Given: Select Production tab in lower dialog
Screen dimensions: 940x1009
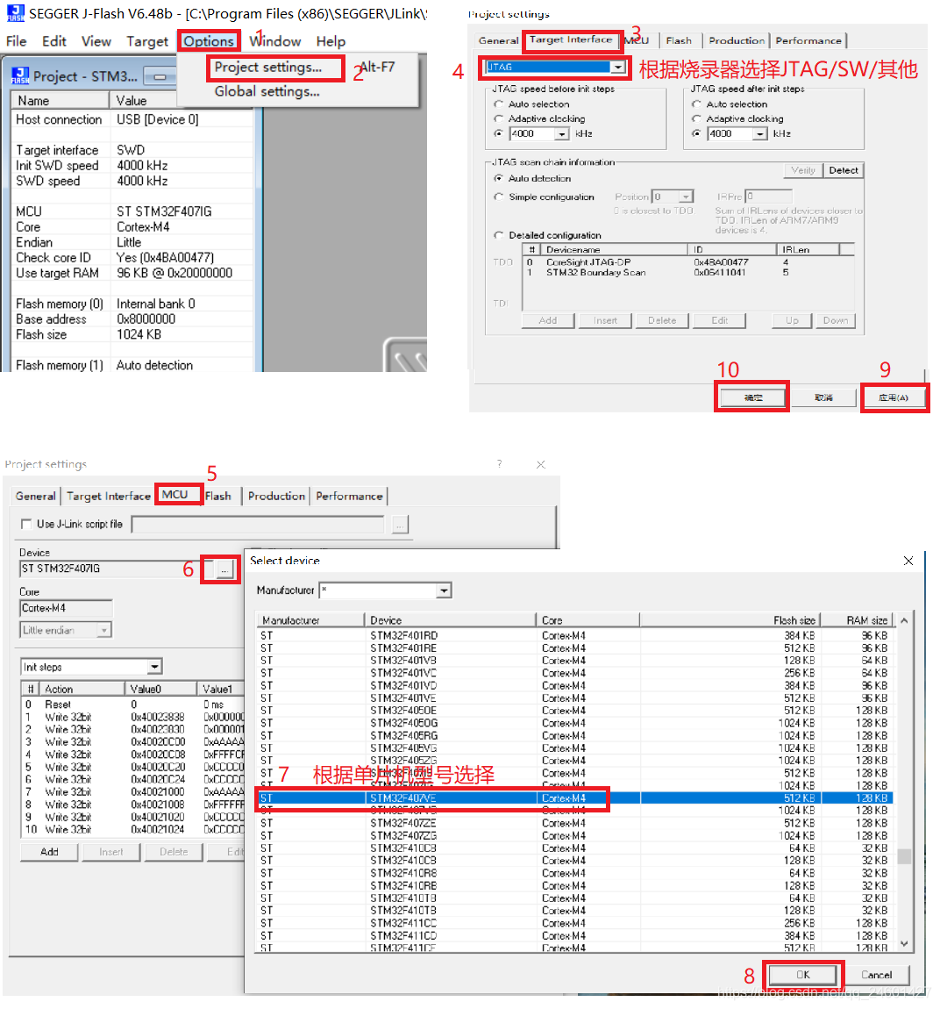Looking at the screenshot, I should (276, 496).
